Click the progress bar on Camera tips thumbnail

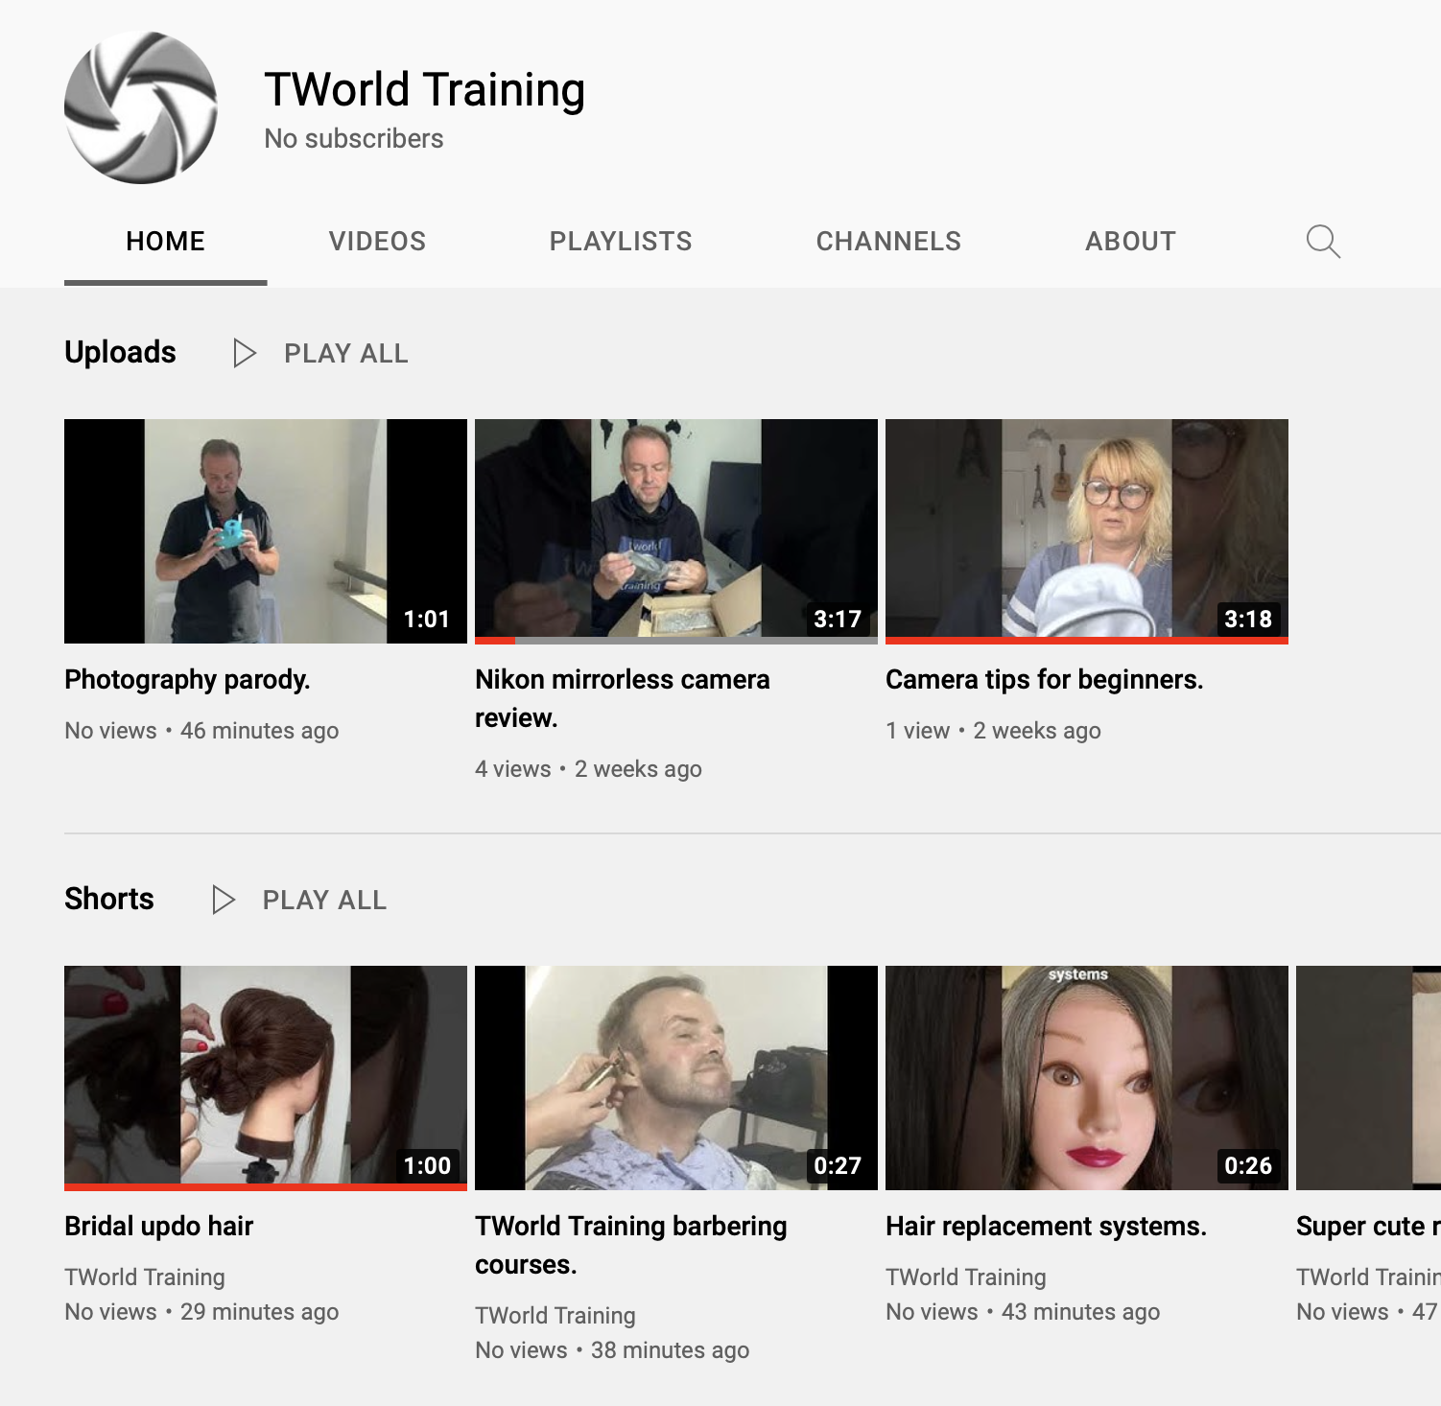pos(1087,641)
